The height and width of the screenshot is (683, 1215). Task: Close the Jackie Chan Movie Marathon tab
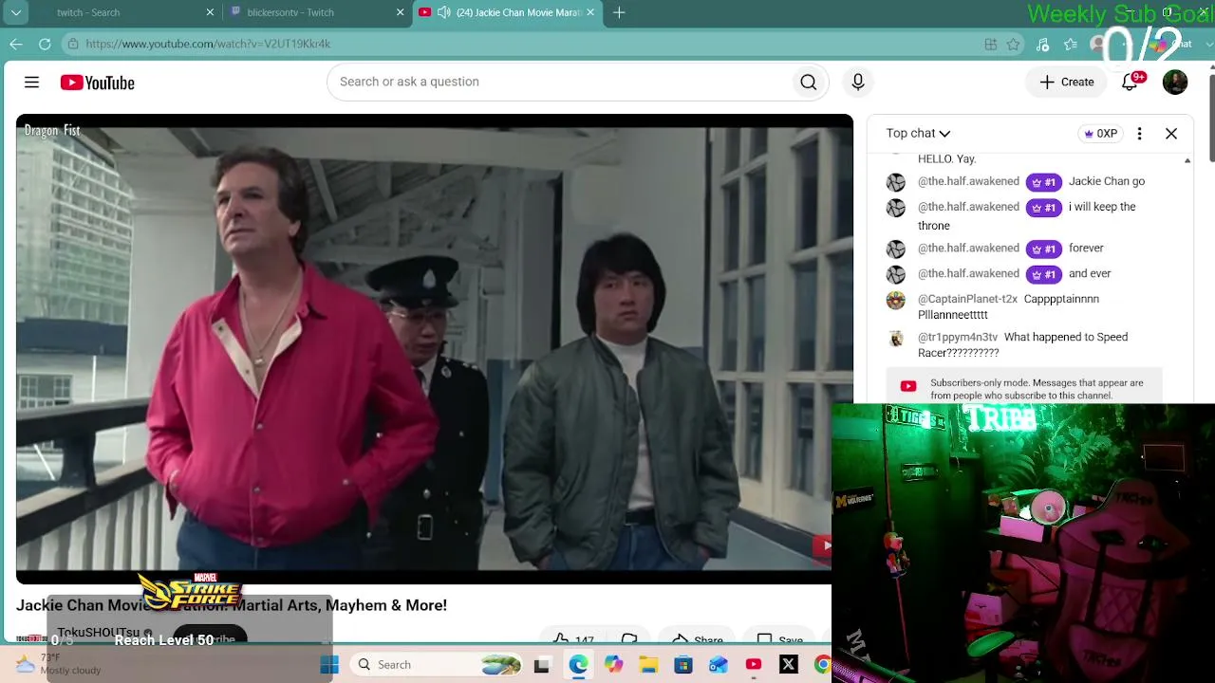click(x=590, y=12)
